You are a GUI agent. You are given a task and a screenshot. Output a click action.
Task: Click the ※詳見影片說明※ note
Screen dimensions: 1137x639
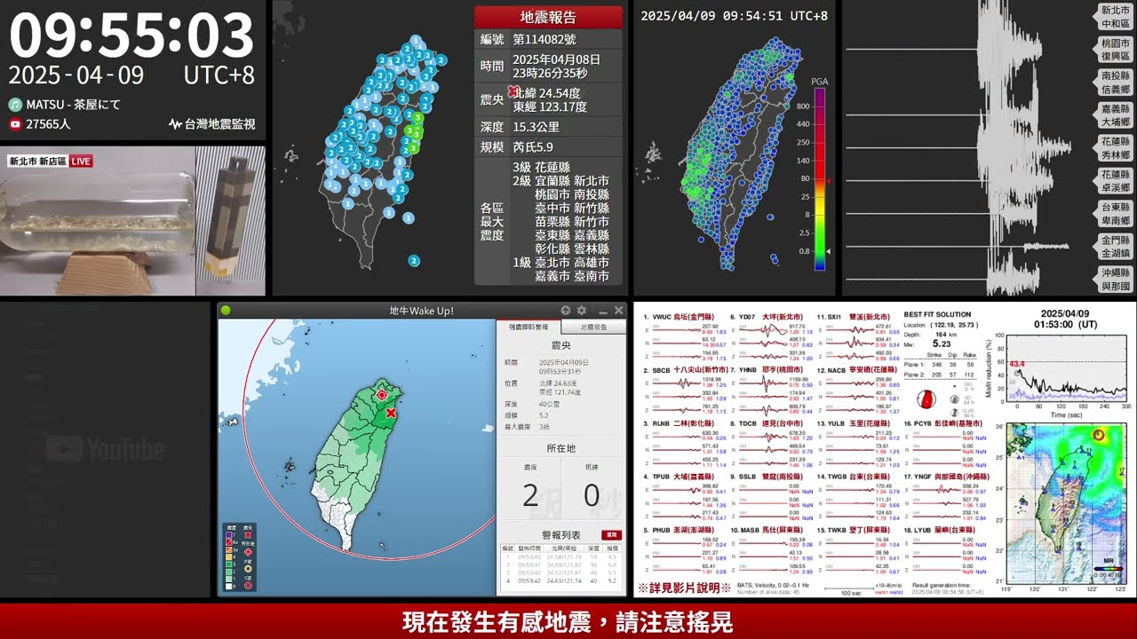684,588
